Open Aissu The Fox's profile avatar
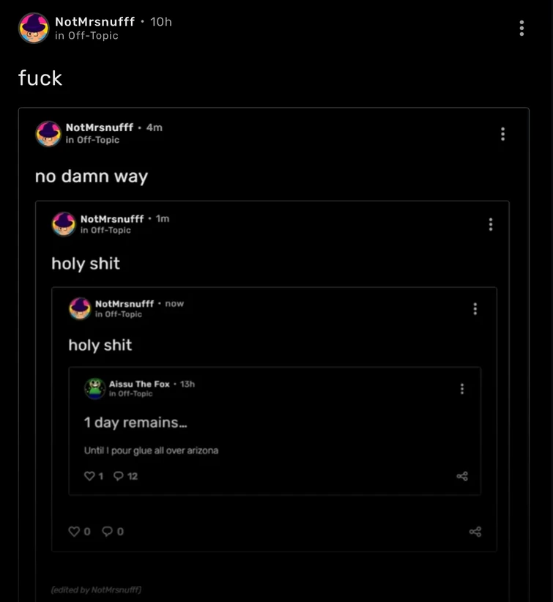553x602 pixels. (x=93, y=388)
